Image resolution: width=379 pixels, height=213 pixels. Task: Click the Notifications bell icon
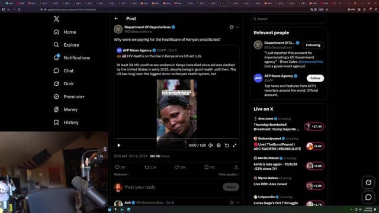(56, 58)
